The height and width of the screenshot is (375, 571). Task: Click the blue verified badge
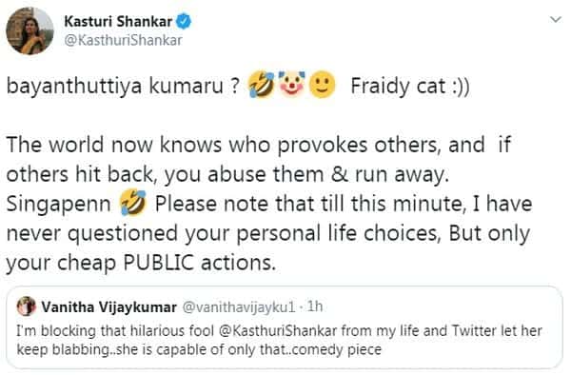click(x=184, y=21)
